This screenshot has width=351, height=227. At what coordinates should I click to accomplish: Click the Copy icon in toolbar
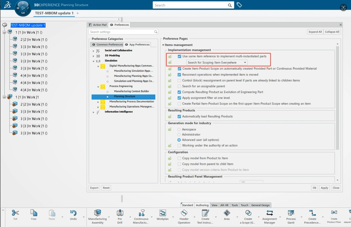coord(34,213)
